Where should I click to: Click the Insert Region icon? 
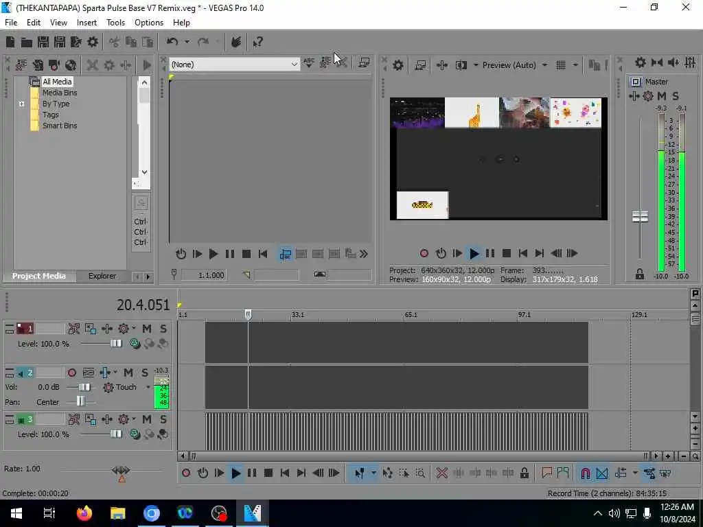coord(563,472)
